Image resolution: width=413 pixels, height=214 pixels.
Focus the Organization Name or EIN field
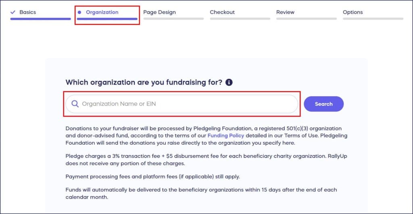[x=186, y=104]
